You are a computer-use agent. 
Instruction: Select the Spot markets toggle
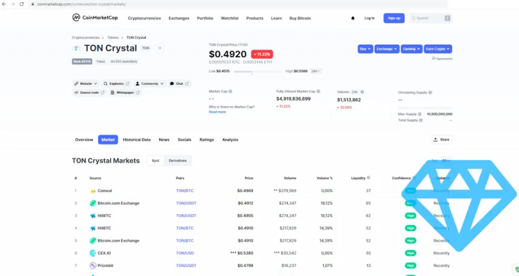[x=156, y=161]
